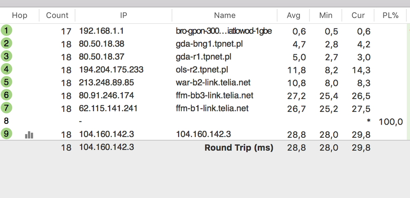Select the green hop 2 indicator

(7, 43)
